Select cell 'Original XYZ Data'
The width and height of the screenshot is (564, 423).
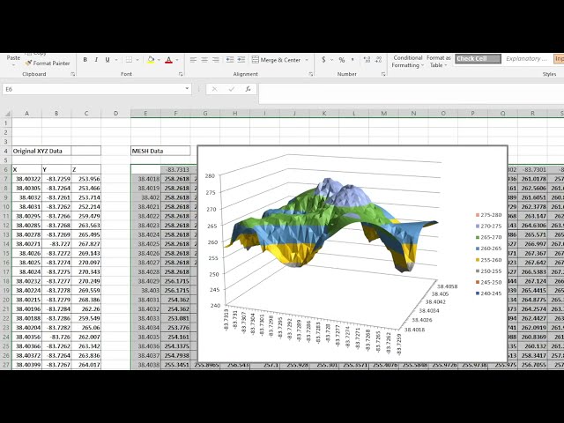point(41,151)
